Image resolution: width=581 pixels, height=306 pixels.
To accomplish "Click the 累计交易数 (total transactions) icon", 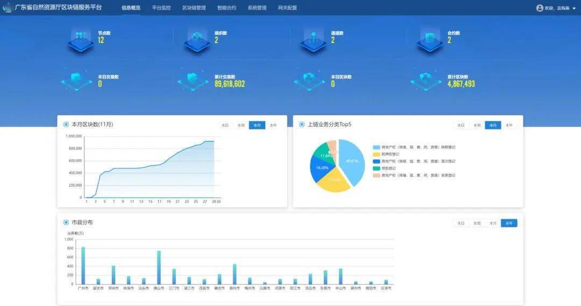I will pos(193,81).
